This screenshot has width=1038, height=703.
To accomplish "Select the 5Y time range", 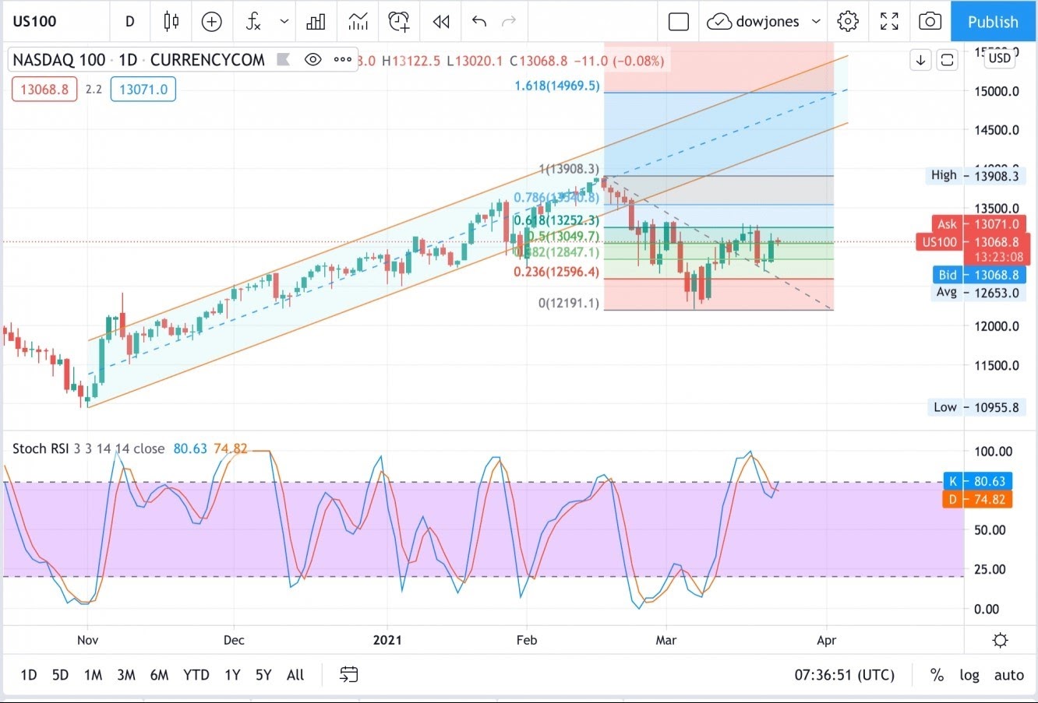I will pyautogui.click(x=263, y=675).
